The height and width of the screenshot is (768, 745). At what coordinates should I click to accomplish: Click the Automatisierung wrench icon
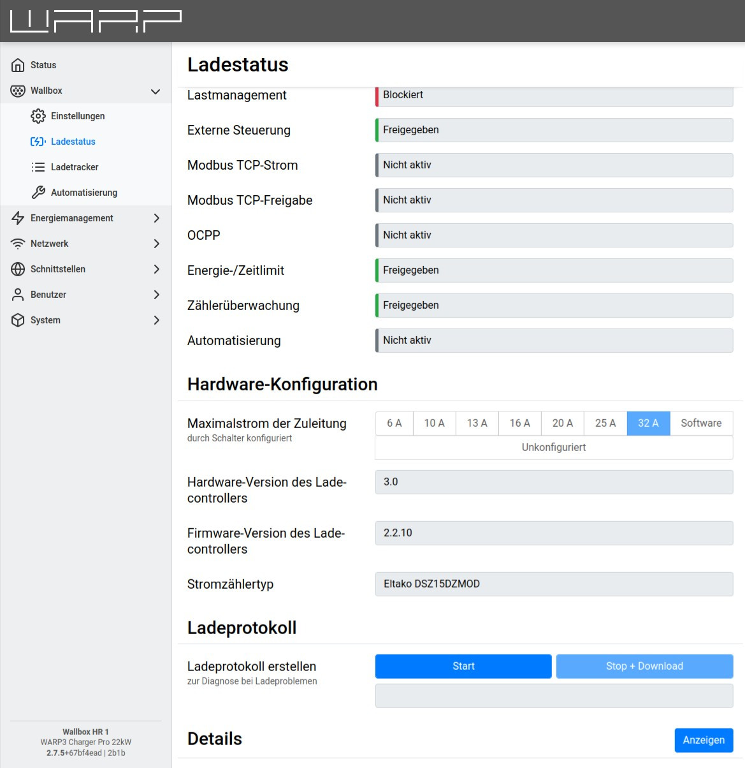coord(38,193)
